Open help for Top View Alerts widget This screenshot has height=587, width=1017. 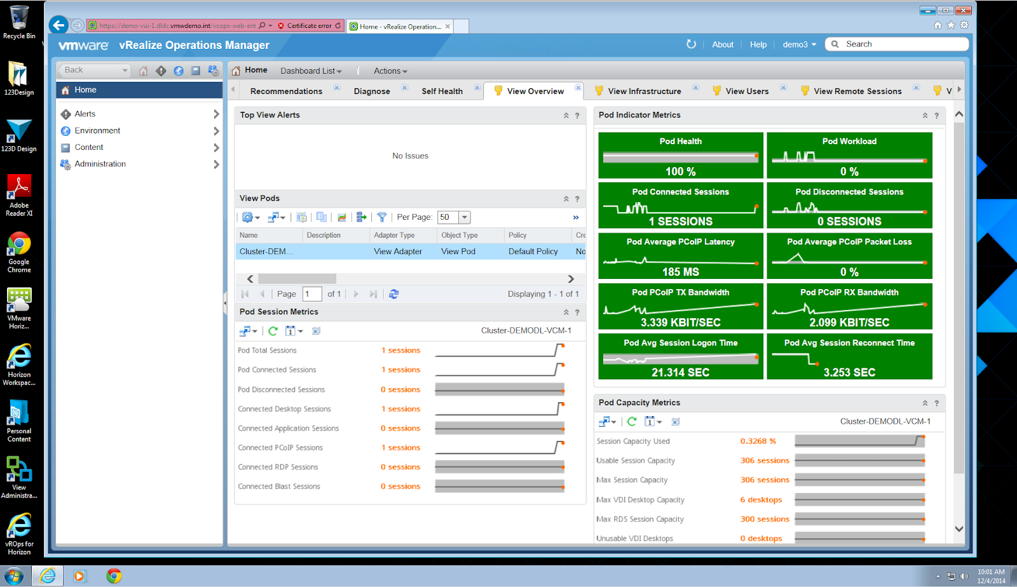[577, 116]
